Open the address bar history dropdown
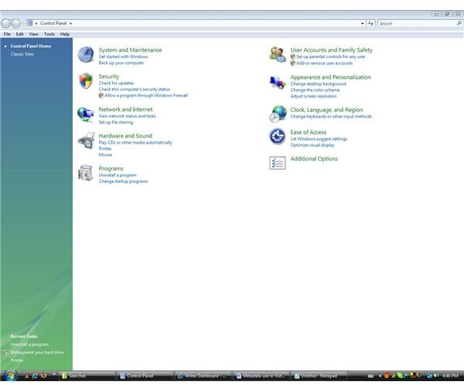 pos(363,23)
